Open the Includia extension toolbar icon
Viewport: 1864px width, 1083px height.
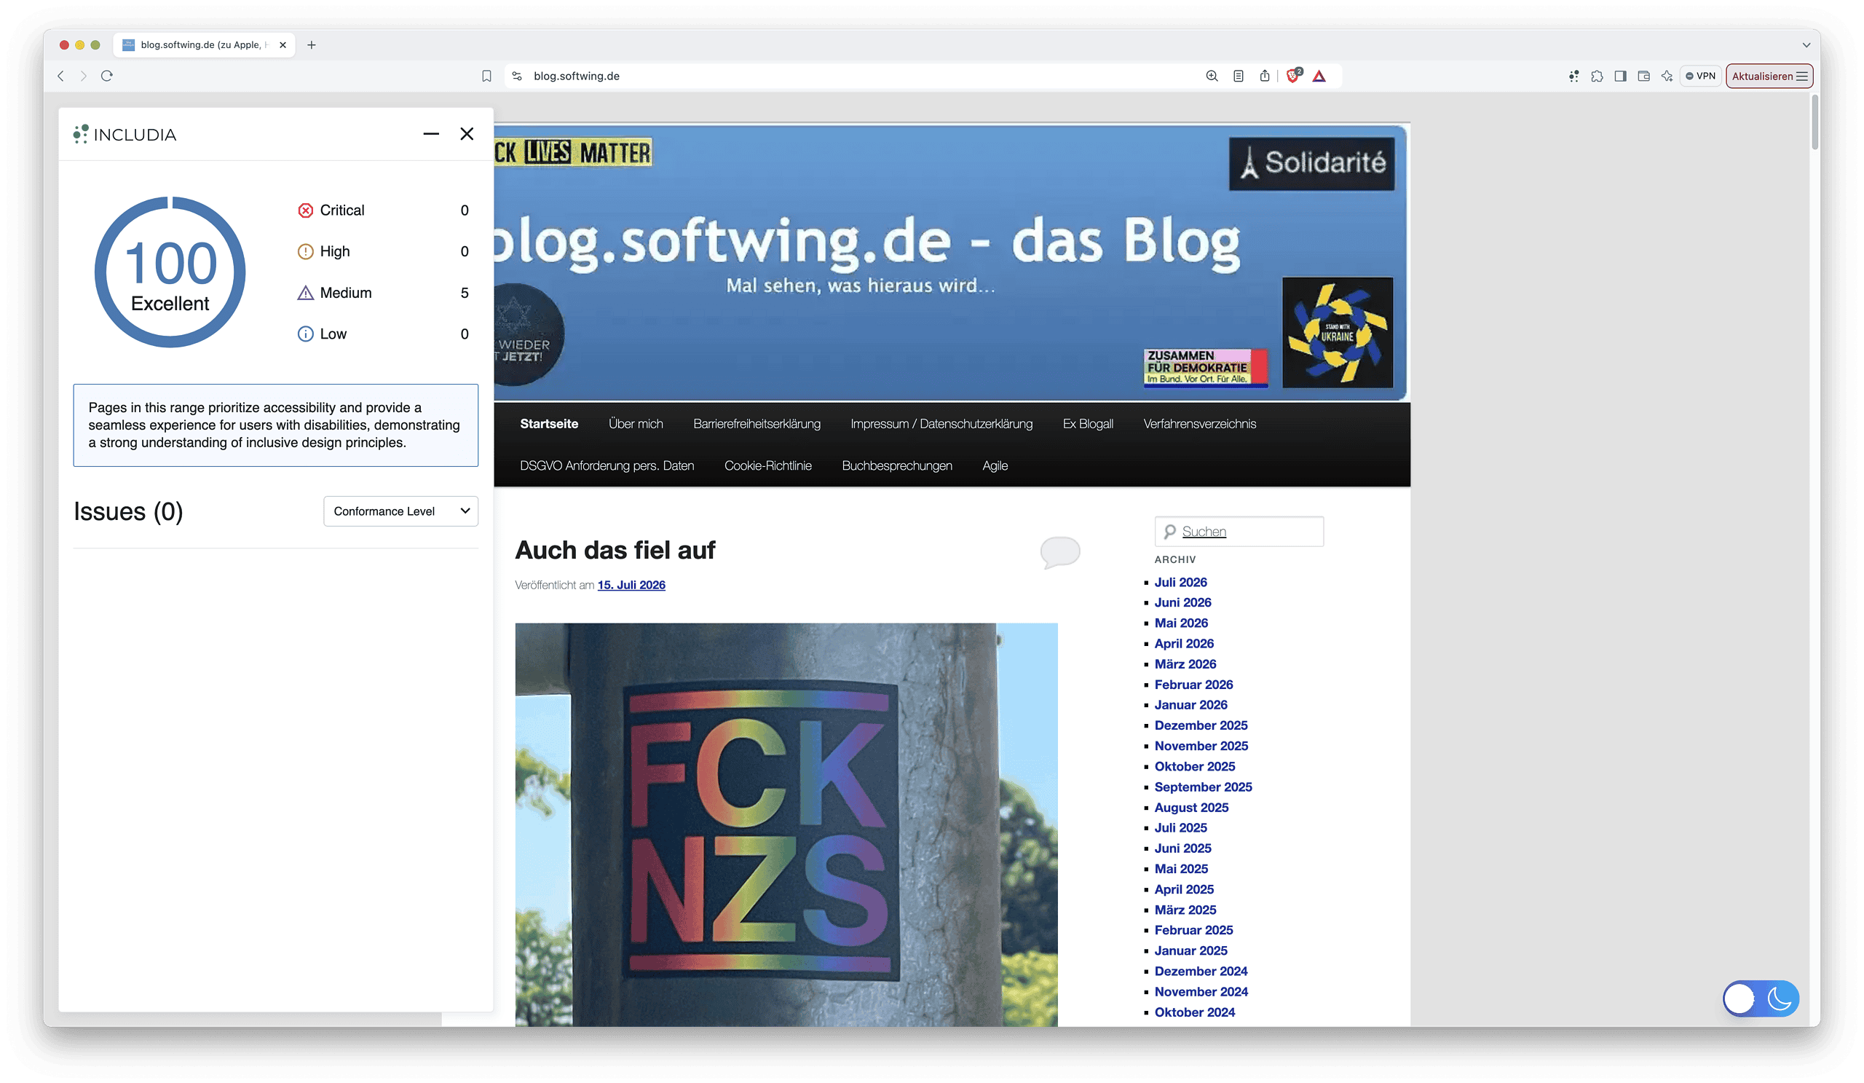pyautogui.click(x=1573, y=76)
